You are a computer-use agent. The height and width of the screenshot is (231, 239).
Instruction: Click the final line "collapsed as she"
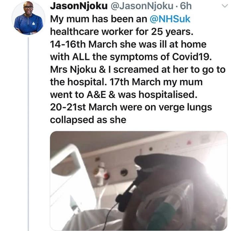point(88,120)
